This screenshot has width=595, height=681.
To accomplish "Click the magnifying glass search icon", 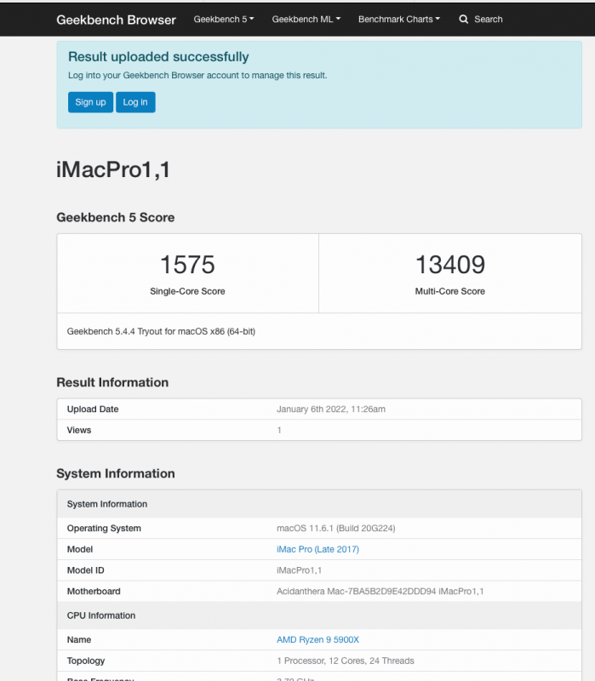I will tap(464, 19).
